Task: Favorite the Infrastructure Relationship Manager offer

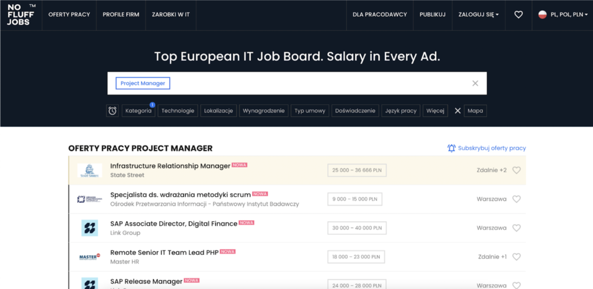Action: coord(517,170)
